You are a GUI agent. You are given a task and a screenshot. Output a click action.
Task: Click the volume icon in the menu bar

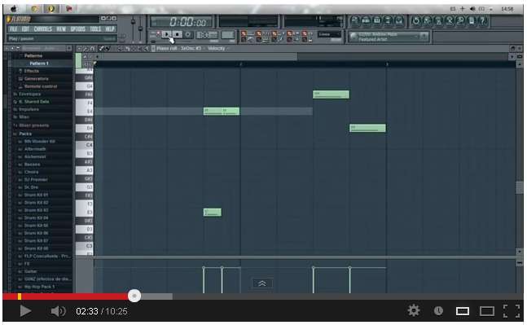click(x=472, y=9)
